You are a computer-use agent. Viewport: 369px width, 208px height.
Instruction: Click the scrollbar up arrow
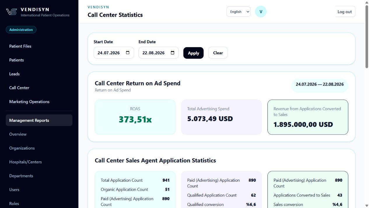[x=367, y=2]
